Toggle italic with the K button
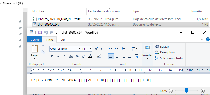Screen dimensions: 210x95 [58, 56]
